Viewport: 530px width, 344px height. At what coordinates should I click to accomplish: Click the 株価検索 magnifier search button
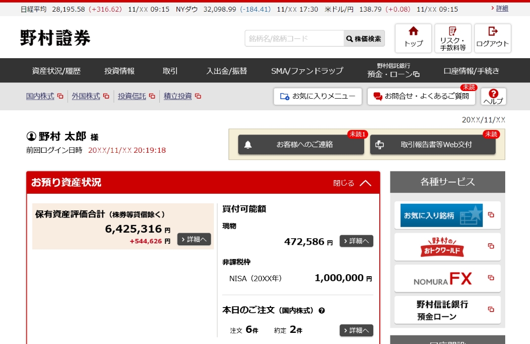(x=364, y=38)
